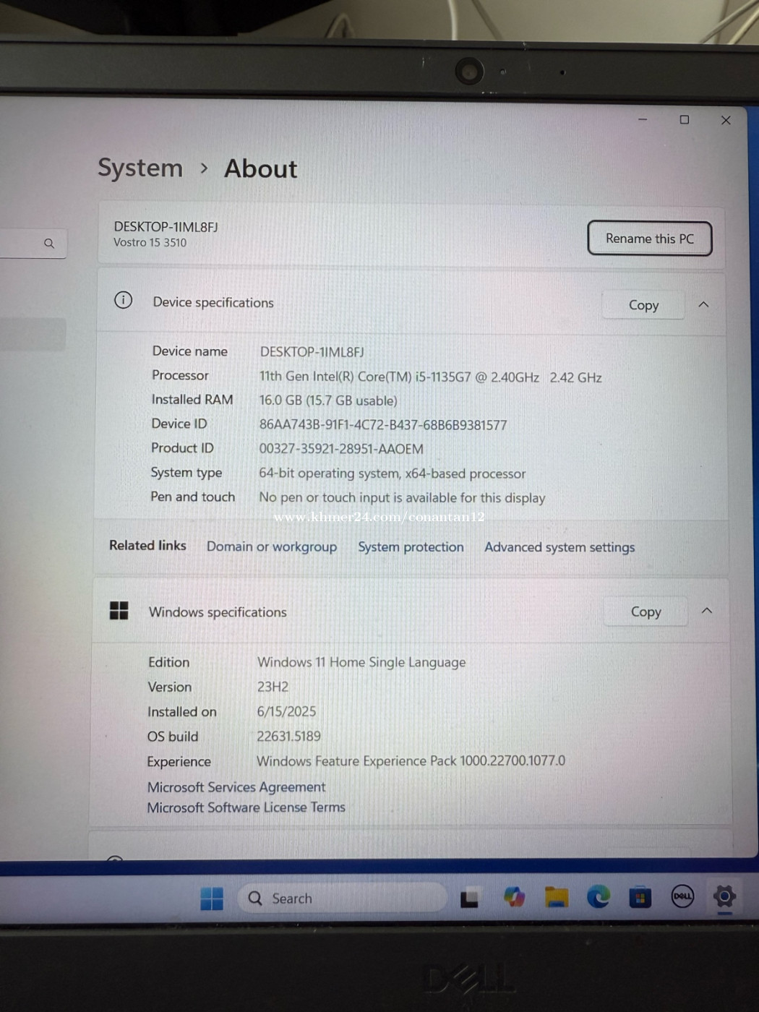Collapse the Device specifications section
This screenshot has height=1012, width=759.
(x=703, y=304)
